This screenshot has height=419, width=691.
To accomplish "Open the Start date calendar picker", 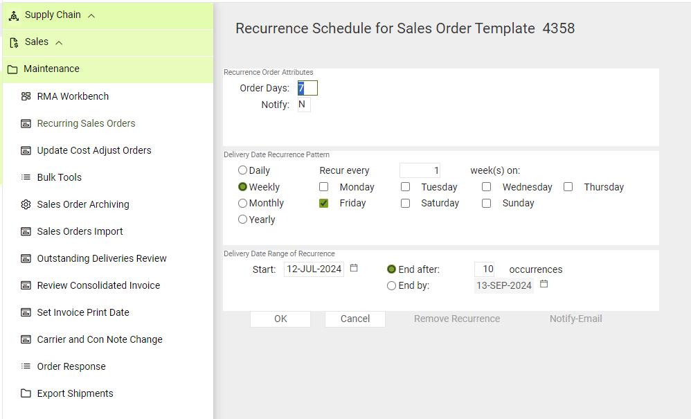I will point(354,268).
